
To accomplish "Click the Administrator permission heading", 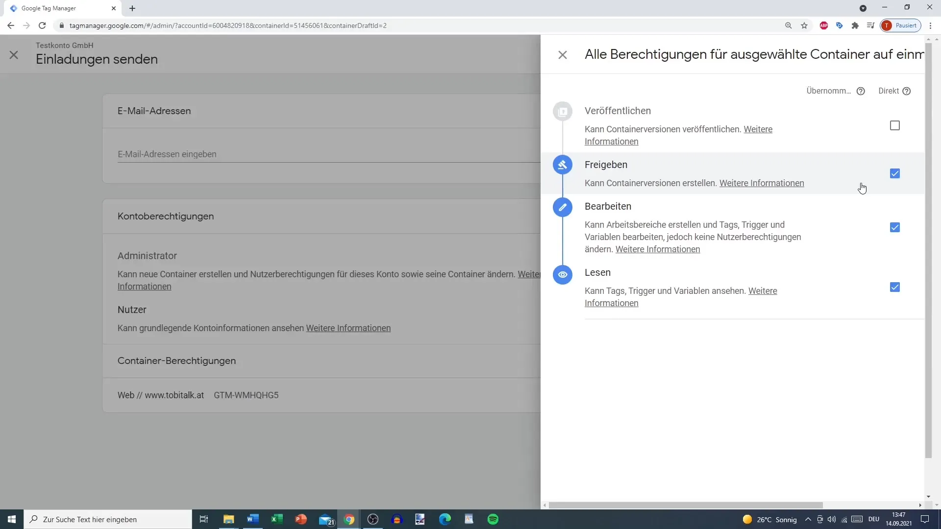I will point(147,256).
